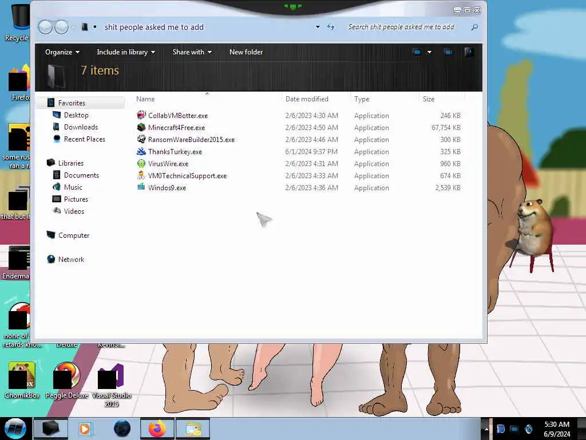The height and width of the screenshot is (440, 586).
Task: Click the 6/1/2024 9:37 PM date cell
Action: coord(311,151)
